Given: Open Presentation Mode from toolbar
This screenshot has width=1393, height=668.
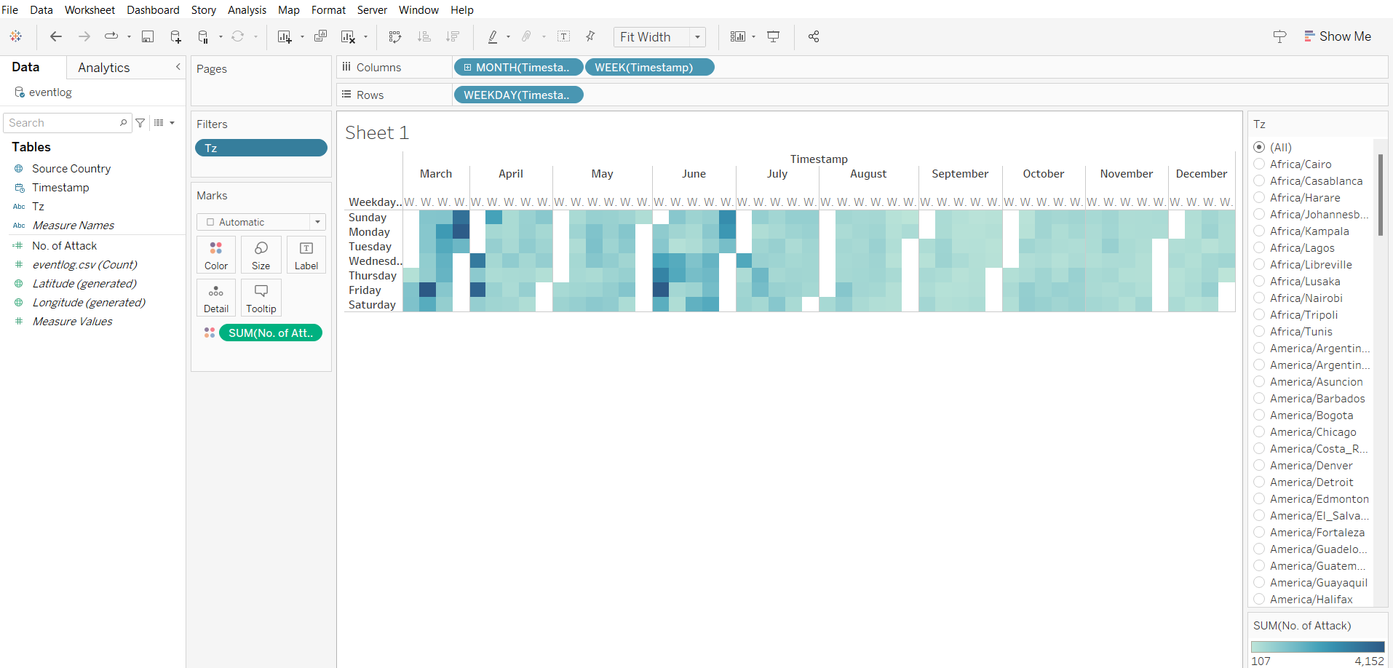Looking at the screenshot, I should click(x=774, y=37).
